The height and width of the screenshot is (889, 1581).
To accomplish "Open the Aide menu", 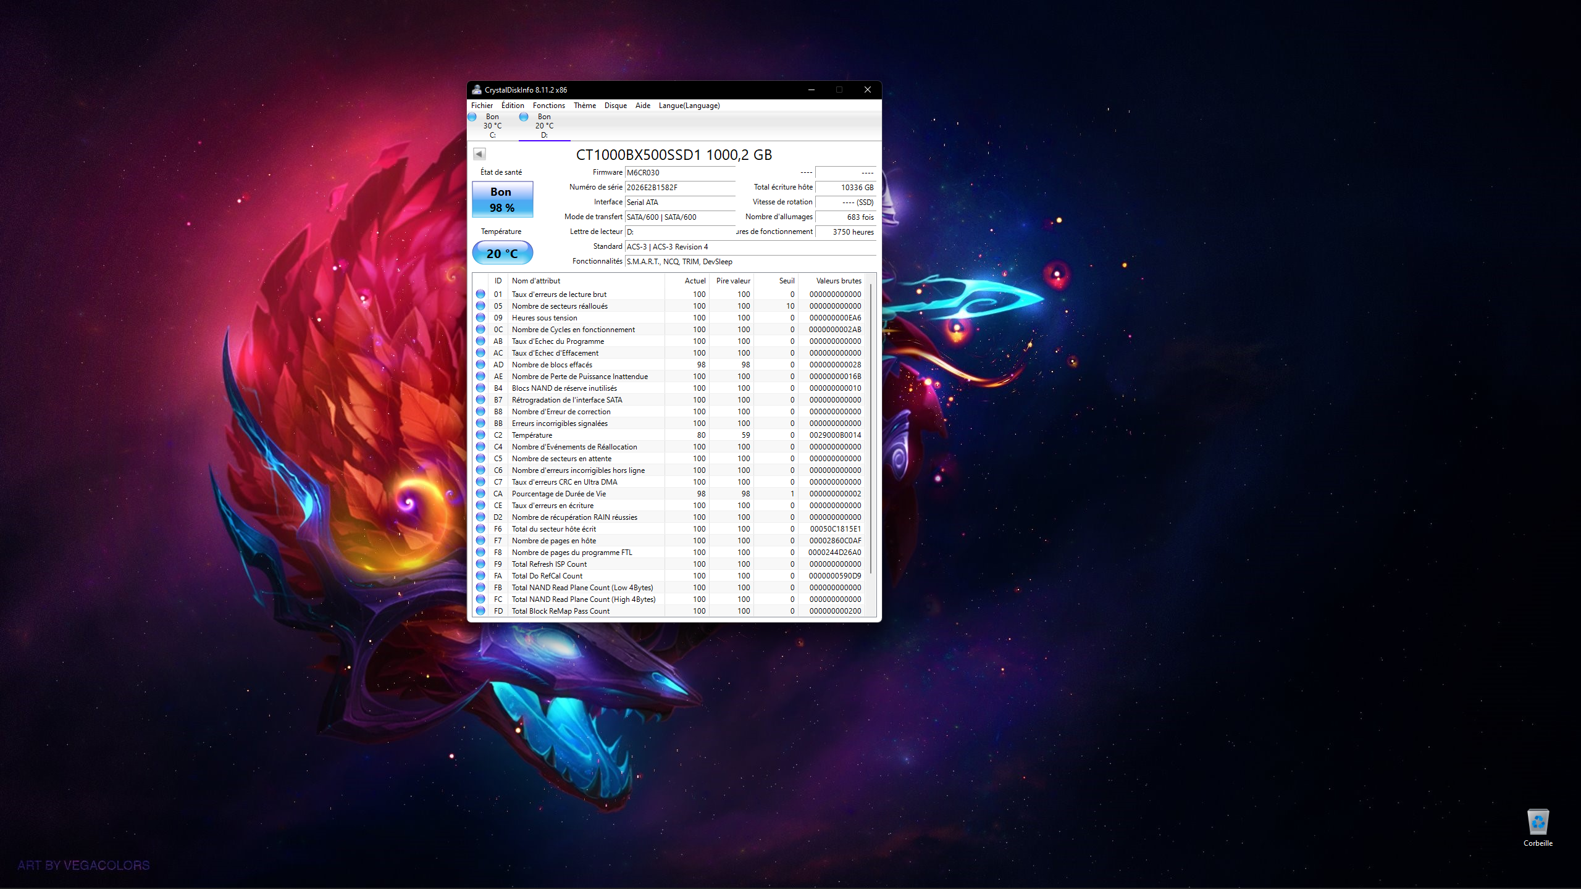I will coord(642,106).
